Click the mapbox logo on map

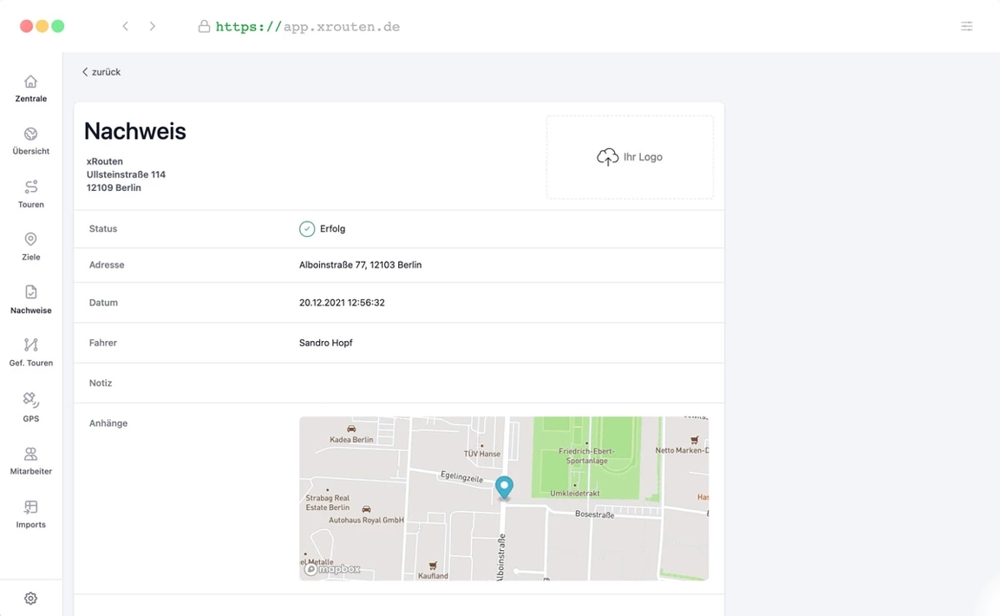tap(332, 569)
